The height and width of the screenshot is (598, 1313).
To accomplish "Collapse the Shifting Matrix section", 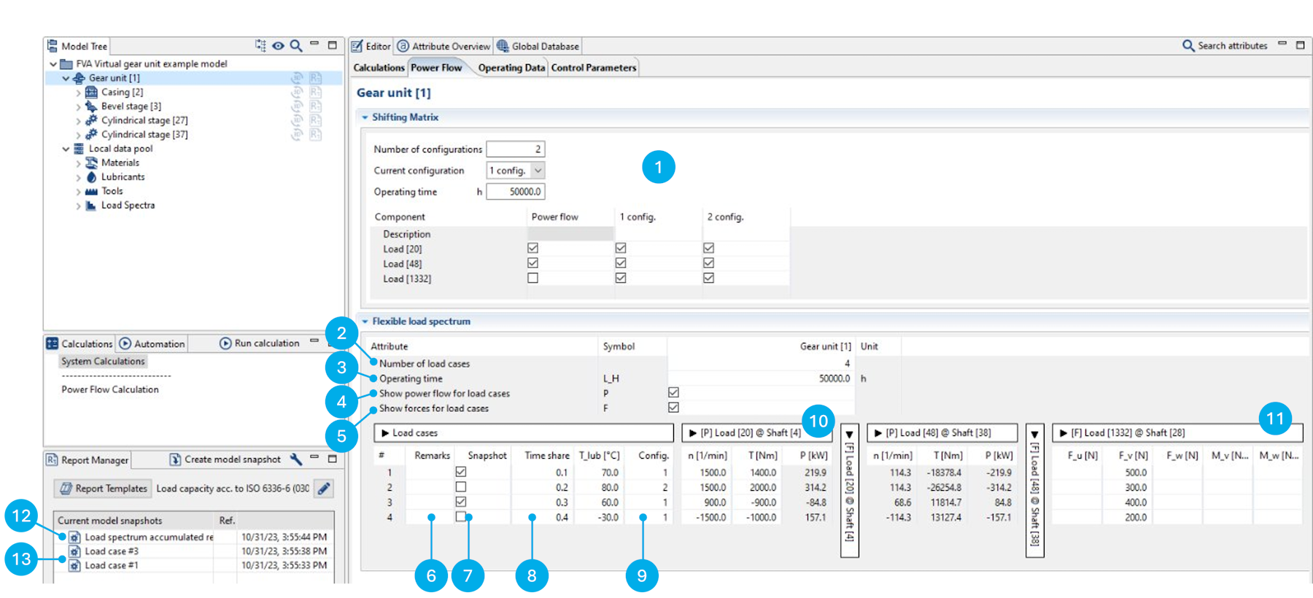I will (x=365, y=117).
